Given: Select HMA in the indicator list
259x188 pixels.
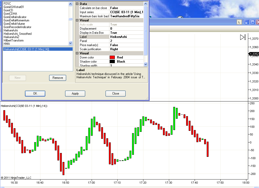Looking at the screenshot, I should [7, 44].
